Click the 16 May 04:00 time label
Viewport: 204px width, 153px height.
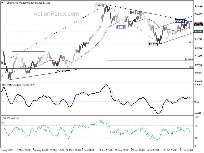[41, 150]
